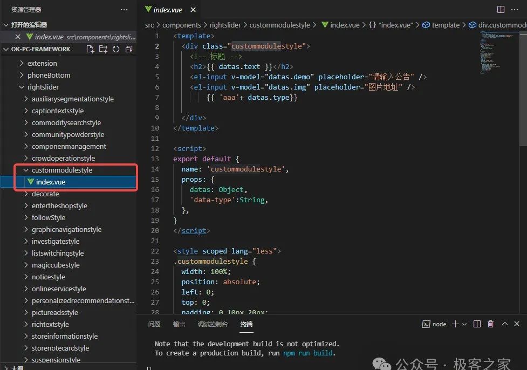This screenshot has height=370, width=527.
Task: Click the src breadcrumb segment
Action: (x=149, y=25)
